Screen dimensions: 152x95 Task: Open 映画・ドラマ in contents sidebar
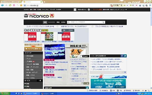[30, 75]
